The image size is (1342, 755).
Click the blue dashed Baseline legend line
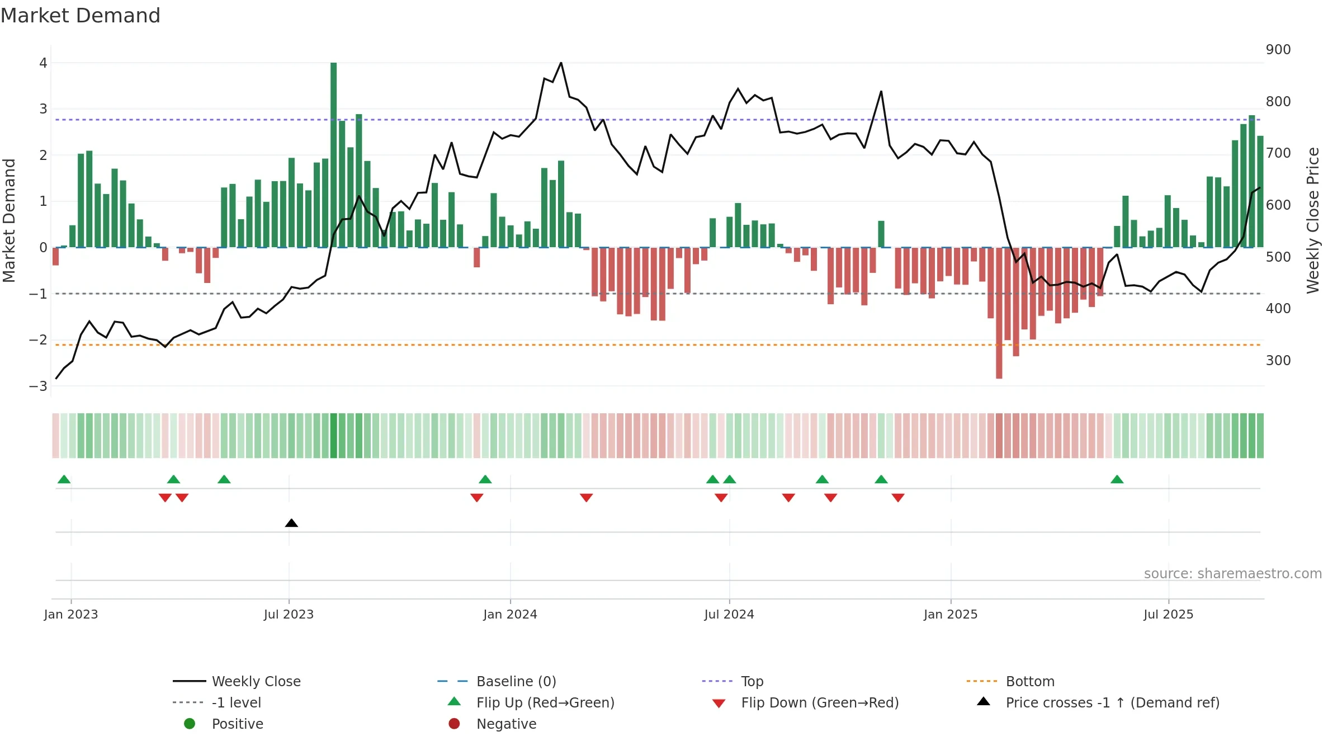pyautogui.click(x=452, y=681)
